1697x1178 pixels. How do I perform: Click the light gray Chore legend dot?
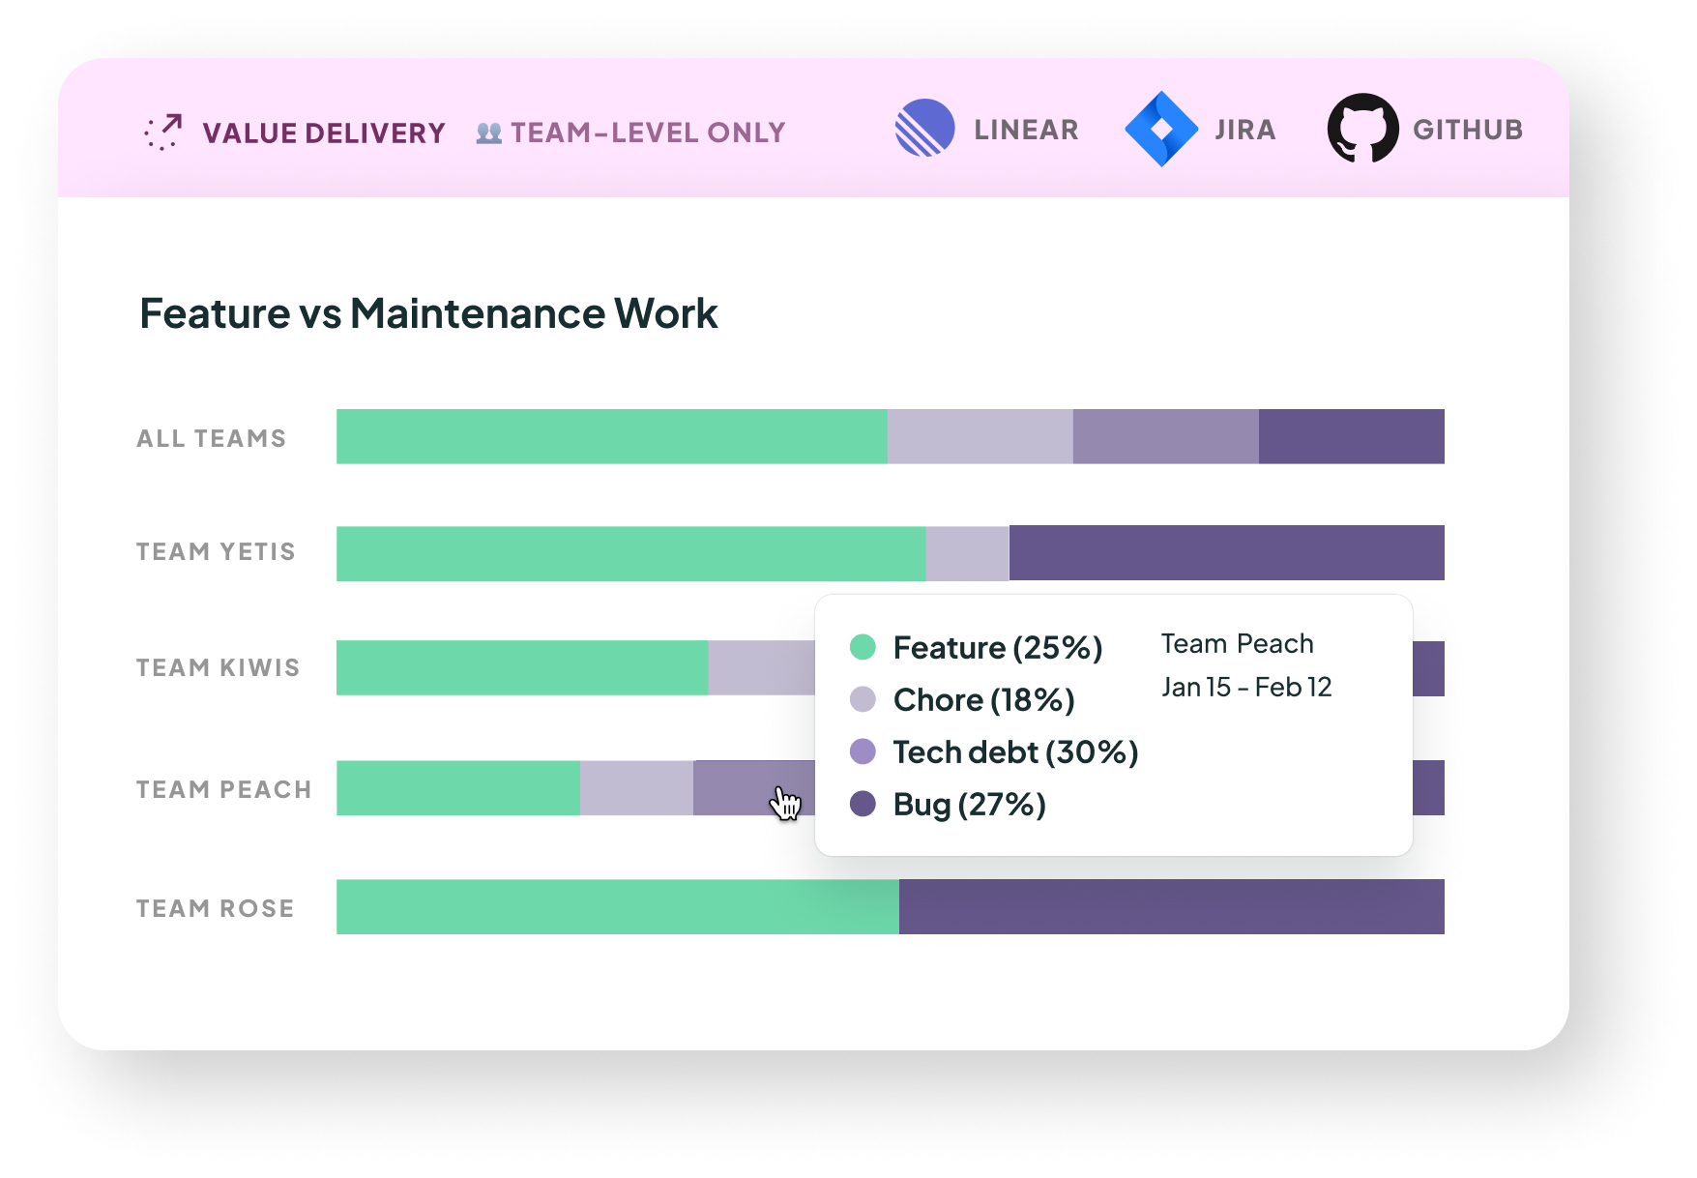[863, 699]
